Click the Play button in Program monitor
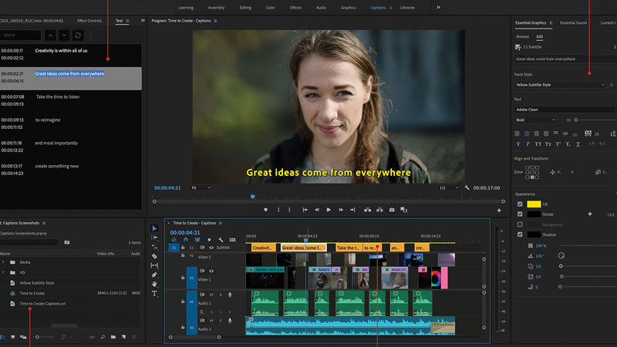 click(x=329, y=210)
